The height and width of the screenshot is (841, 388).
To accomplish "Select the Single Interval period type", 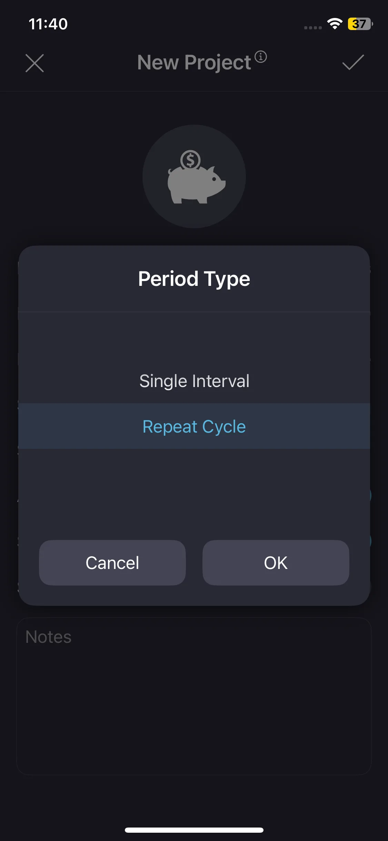I will click(194, 381).
